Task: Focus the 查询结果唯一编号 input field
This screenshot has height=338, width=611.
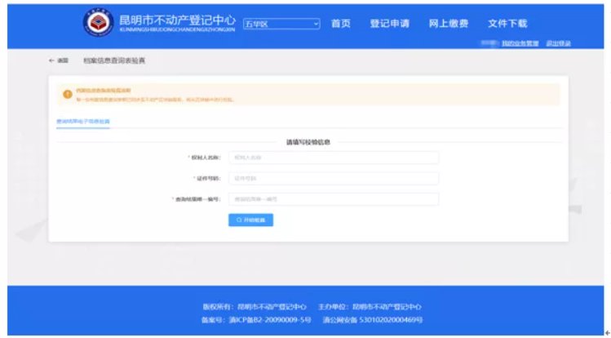Action: click(x=334, y=199)
